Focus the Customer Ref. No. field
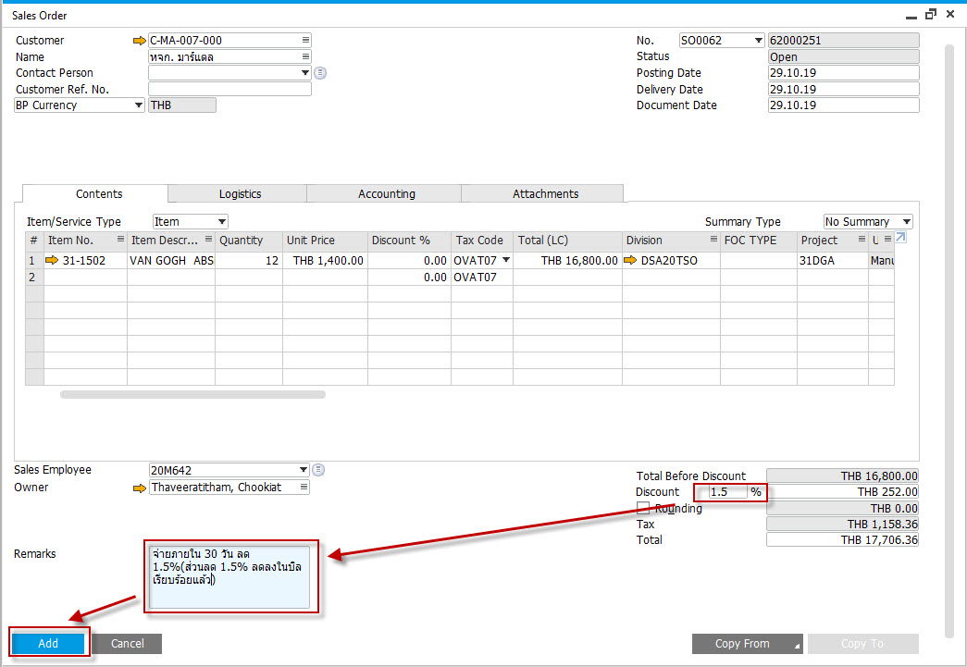Viewport: 967px width, 667px height. tap(230, 89)
